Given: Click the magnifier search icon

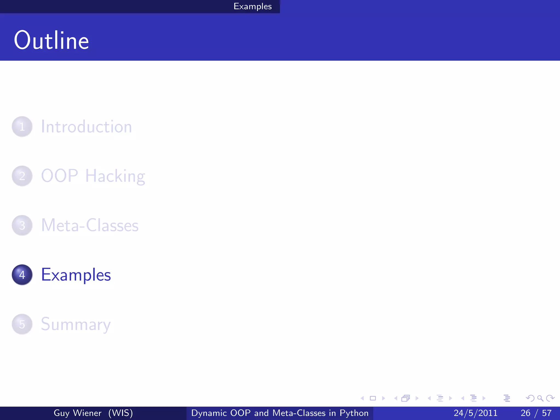Looking at the screenshot, I should (x=540, y=398).
